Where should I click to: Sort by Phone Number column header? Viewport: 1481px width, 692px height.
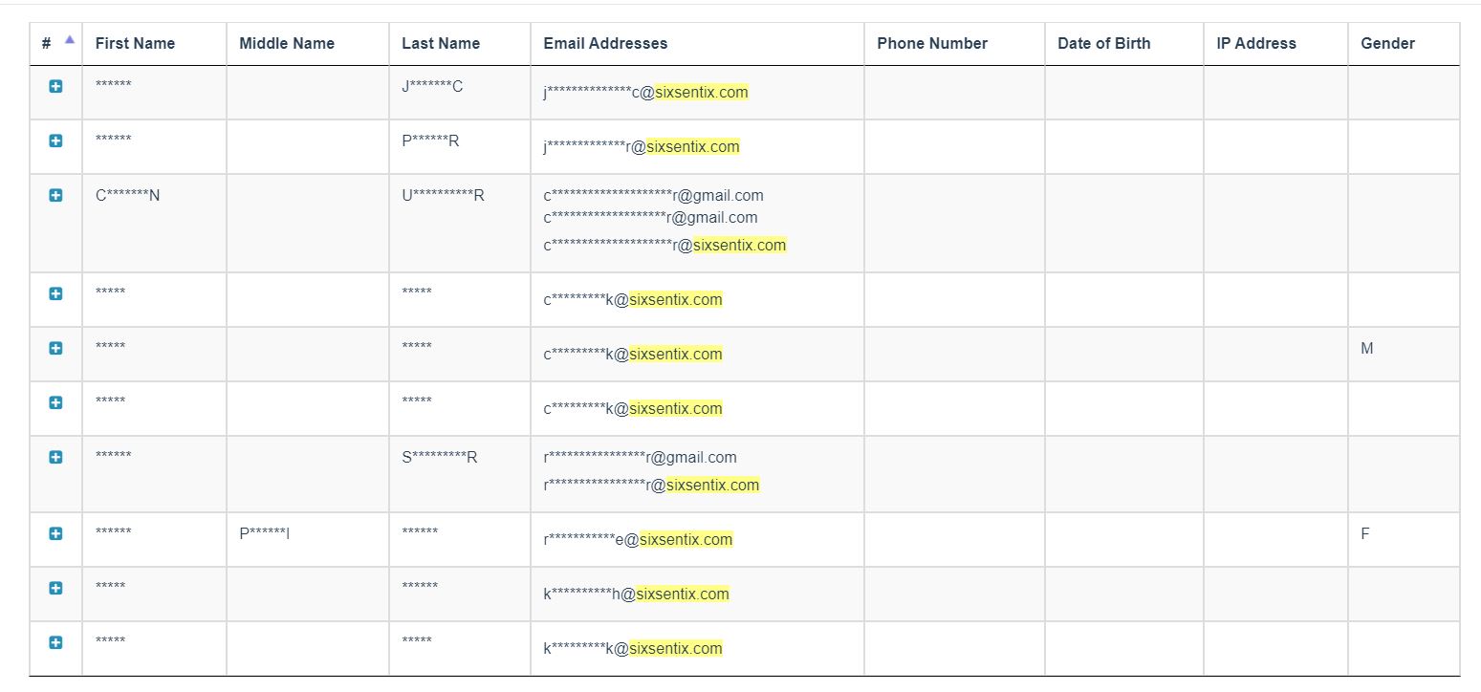coord(932,43)
